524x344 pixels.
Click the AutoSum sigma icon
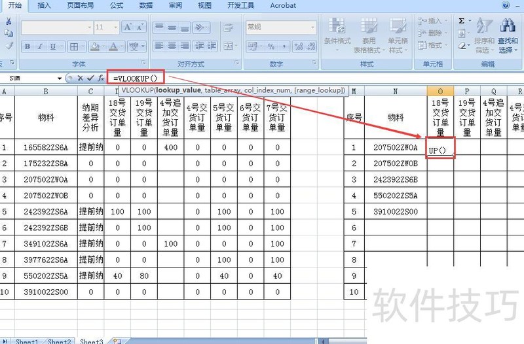462,21
